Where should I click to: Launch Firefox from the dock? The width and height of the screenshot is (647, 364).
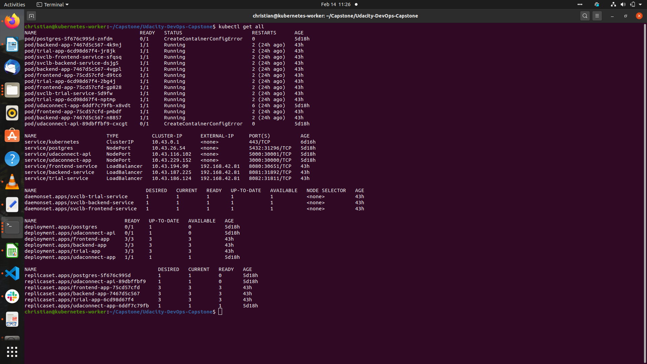tap(12, 22)
